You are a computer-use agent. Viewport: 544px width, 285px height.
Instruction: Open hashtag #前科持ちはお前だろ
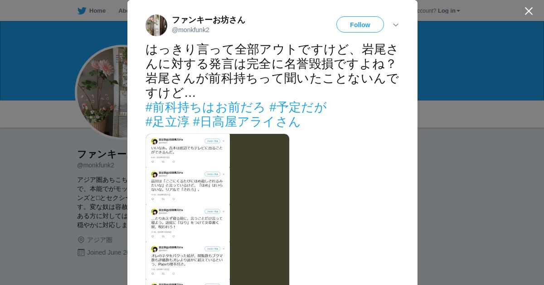(205, 107)
